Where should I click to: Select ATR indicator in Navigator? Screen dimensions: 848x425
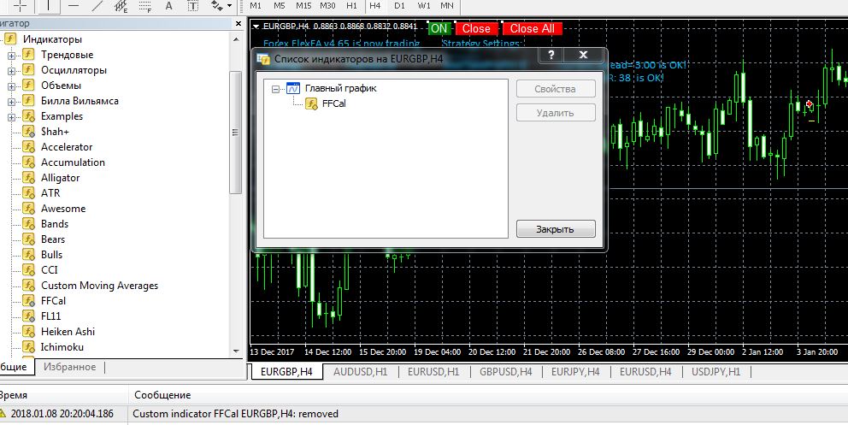(50, 193)
